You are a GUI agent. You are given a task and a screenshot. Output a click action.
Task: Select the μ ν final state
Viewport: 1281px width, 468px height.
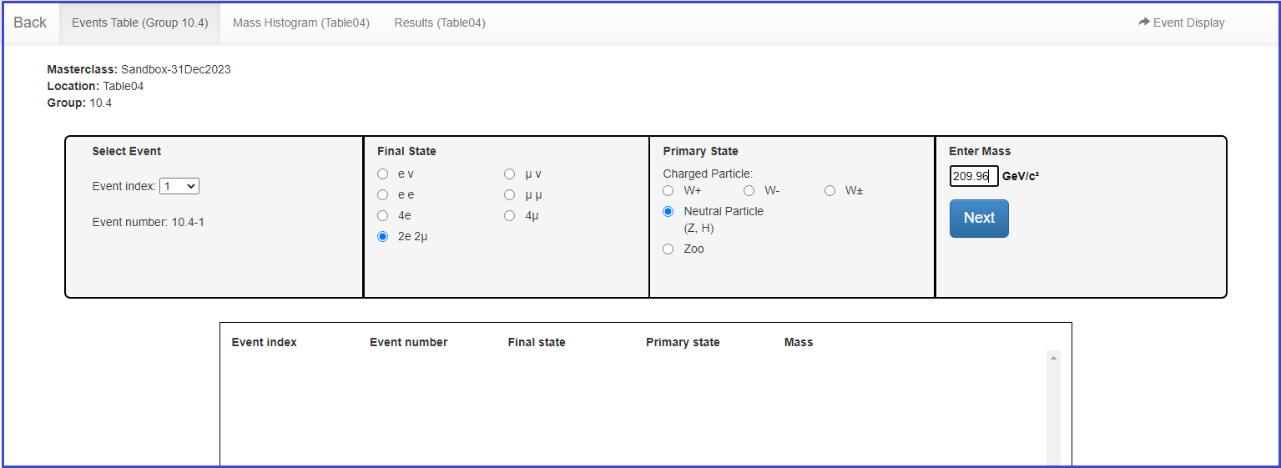point(510,174)
